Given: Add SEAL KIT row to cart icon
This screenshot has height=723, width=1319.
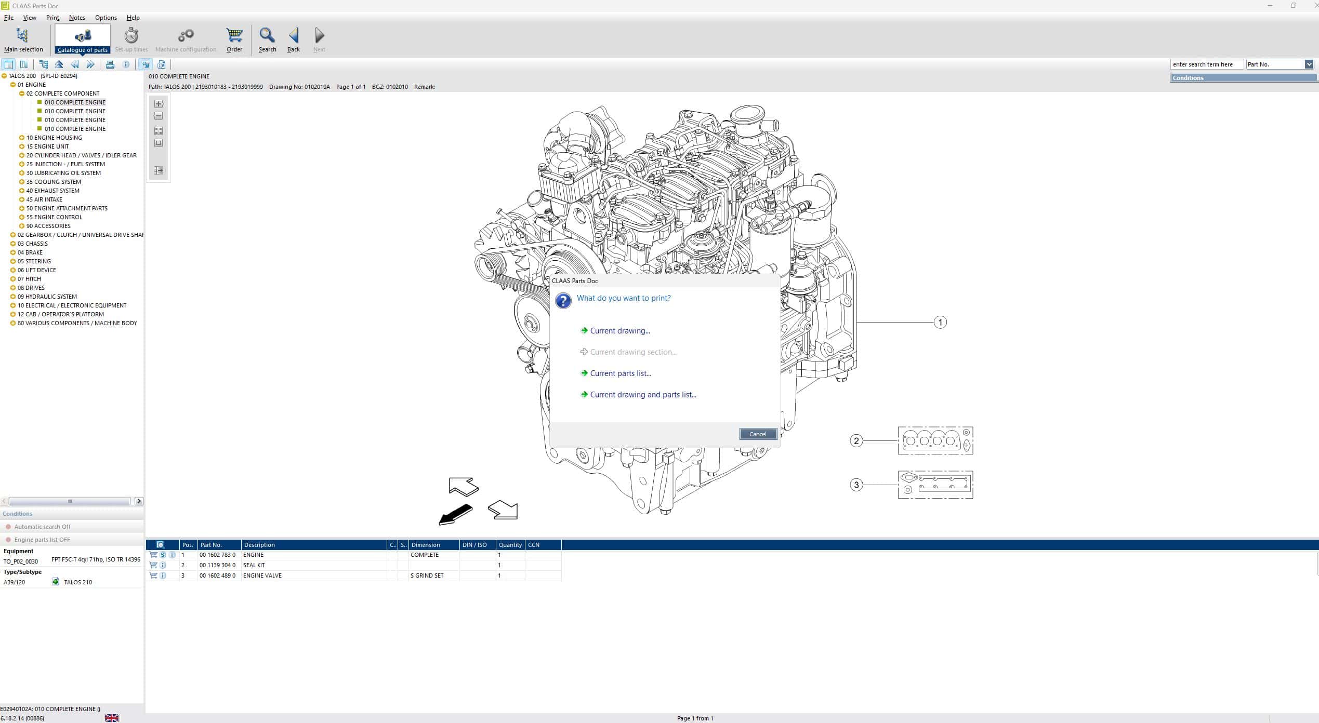Looking at the screenshot, I should (153, 565).
